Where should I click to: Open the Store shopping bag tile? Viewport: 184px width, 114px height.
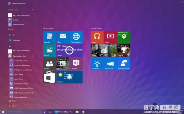click(x=49, y=77)
